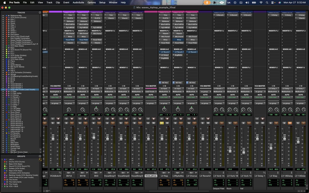
Task: Click the VCA fader icon under VCABcknV
Action: pyautogui.click(x=60, y=172)
